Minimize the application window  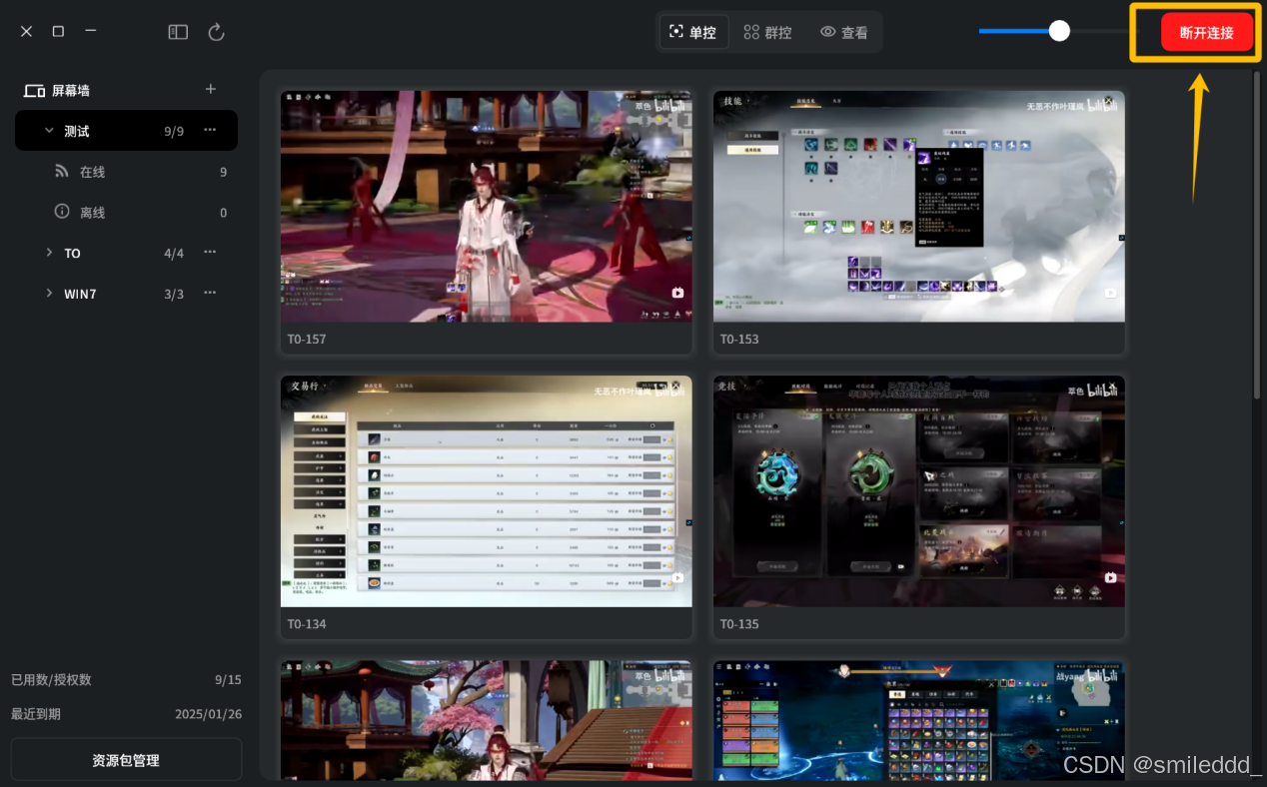(x=90, y=31)
